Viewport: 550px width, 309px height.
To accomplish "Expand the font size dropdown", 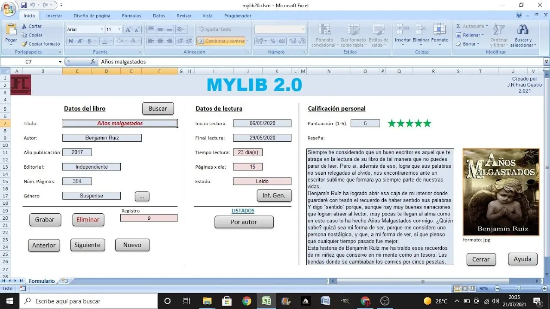I will (119, 30).
